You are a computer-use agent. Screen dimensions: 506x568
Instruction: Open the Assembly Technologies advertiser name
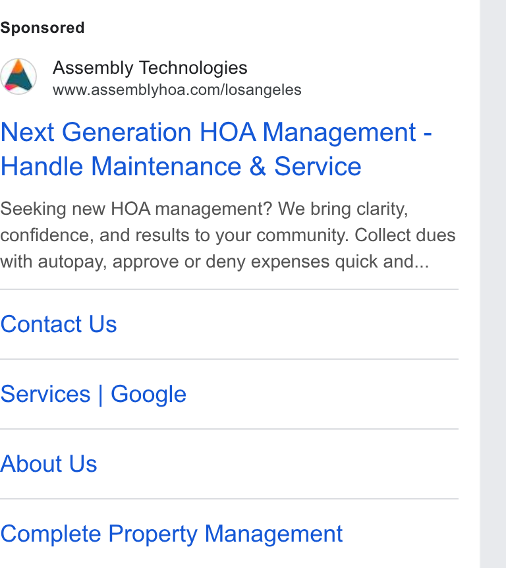[x=150, y=68]
